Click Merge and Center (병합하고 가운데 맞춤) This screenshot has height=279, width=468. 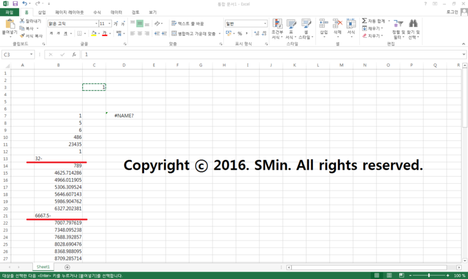point(194,33)
